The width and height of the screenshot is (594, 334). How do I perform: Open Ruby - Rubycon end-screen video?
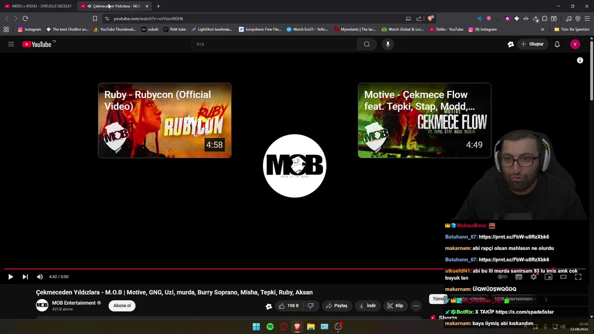[x=165, y=121]
